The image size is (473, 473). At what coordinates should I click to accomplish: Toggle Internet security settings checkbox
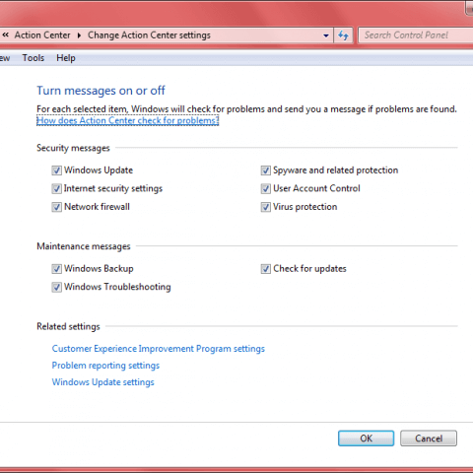coord(57,189)
